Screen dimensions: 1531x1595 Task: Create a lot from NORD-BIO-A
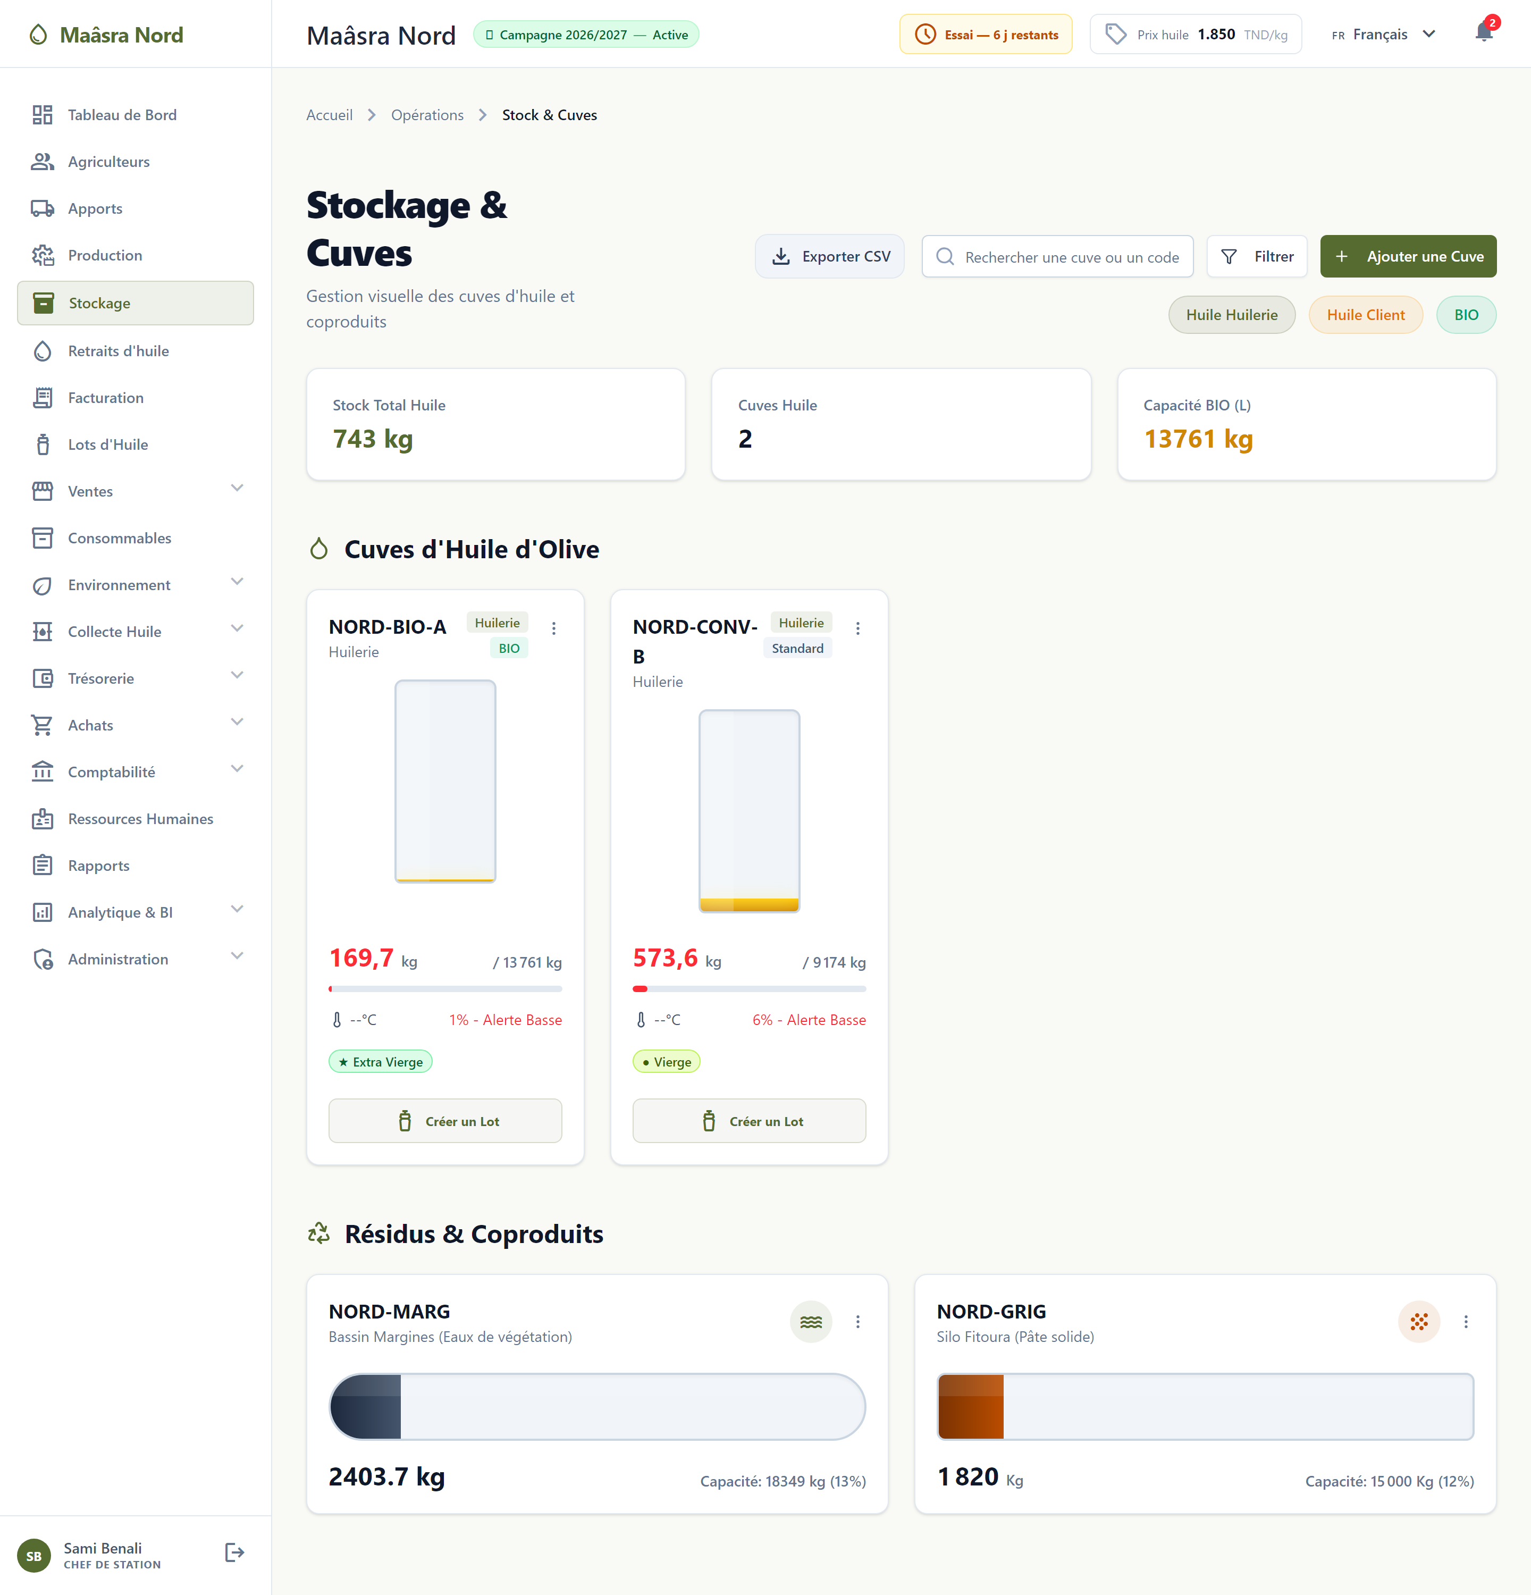[x=445, y=1121]
